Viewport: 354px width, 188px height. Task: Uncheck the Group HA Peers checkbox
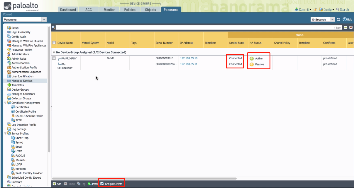(102, 184)
